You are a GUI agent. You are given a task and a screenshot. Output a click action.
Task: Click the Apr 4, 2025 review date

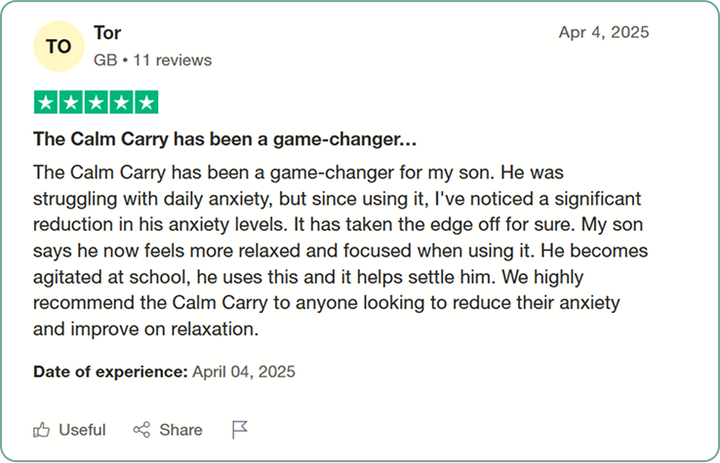(x=604, y=32)
